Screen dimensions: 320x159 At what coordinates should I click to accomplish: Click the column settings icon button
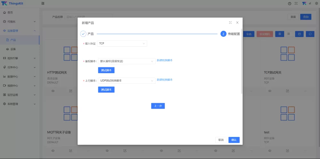300,34
